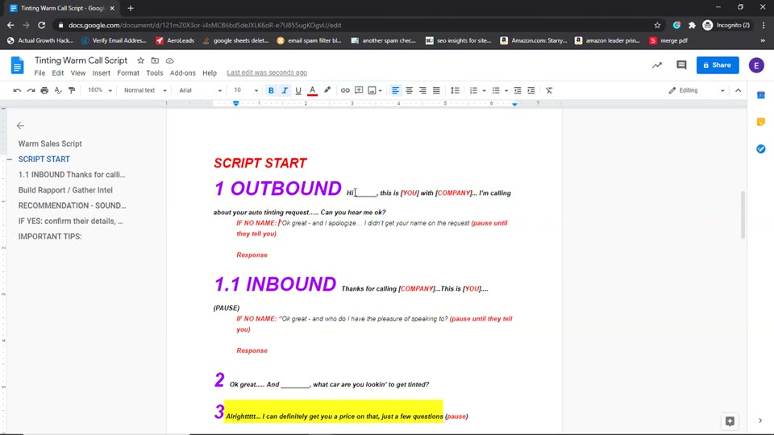The image size is (774, 435).
Task: Open the Format menu
Action: tap(128, 73)
